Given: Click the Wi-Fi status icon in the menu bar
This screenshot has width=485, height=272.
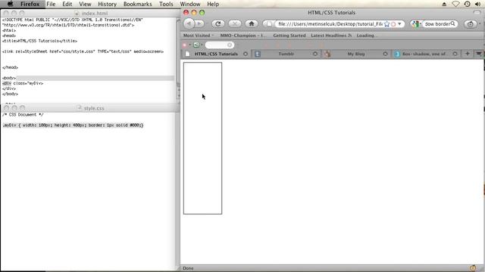Looking at the screenshot, I should tap(455, 4).
